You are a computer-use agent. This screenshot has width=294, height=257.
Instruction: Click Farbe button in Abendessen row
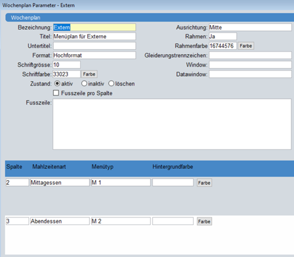pos(204,222)
